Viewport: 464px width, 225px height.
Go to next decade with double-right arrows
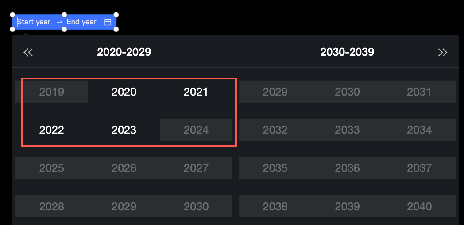pyautogui.click(x=443, y=52)
